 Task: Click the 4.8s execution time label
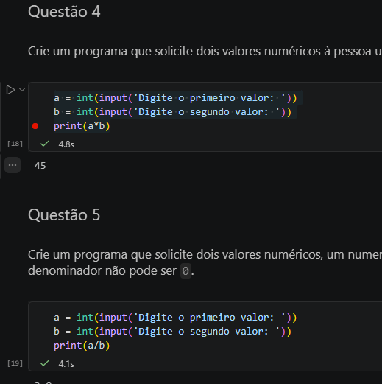(x=66, y=144)
